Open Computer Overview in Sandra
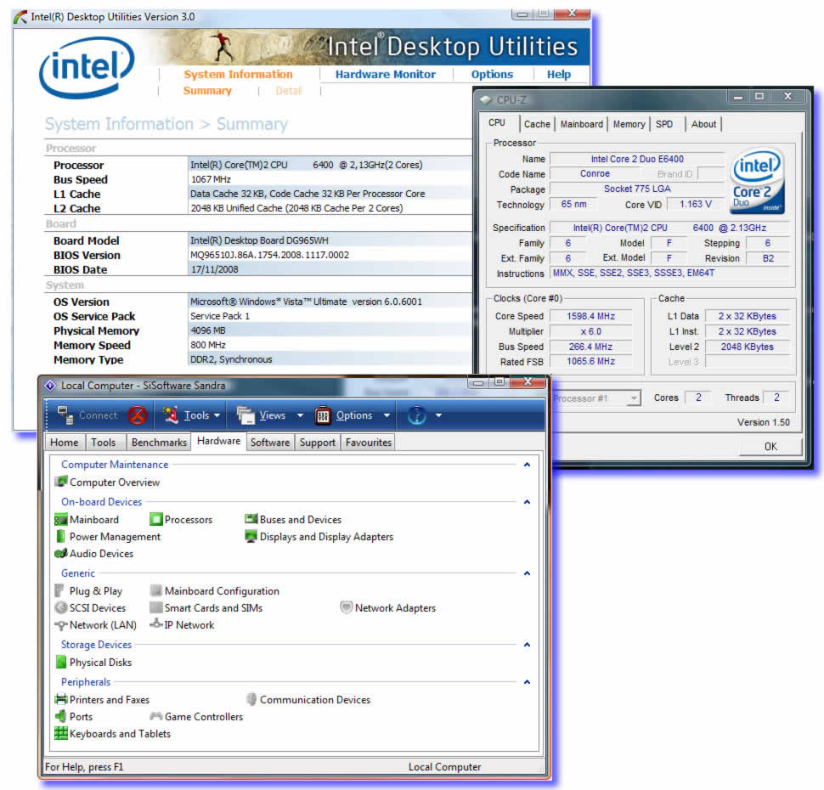The image size is (824, 790). click(x=108, y=482)
